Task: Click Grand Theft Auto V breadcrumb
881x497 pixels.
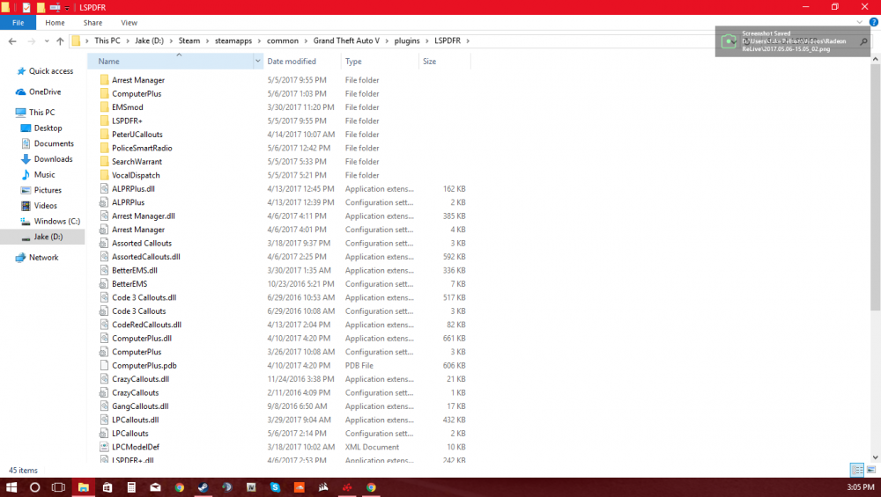Action: [346, 40]
